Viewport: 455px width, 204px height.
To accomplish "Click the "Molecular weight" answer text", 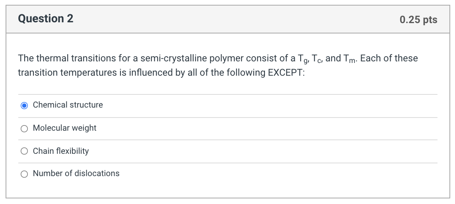I will pyautogui.click(x=64, y=128).
